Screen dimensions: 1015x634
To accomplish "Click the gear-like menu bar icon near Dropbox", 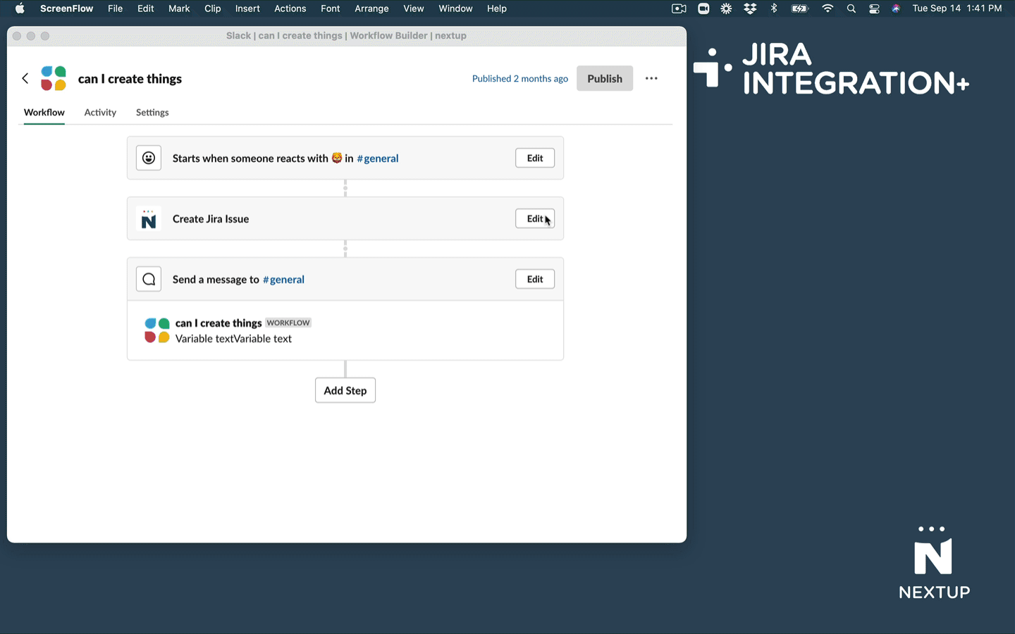I will coord(726,8).
